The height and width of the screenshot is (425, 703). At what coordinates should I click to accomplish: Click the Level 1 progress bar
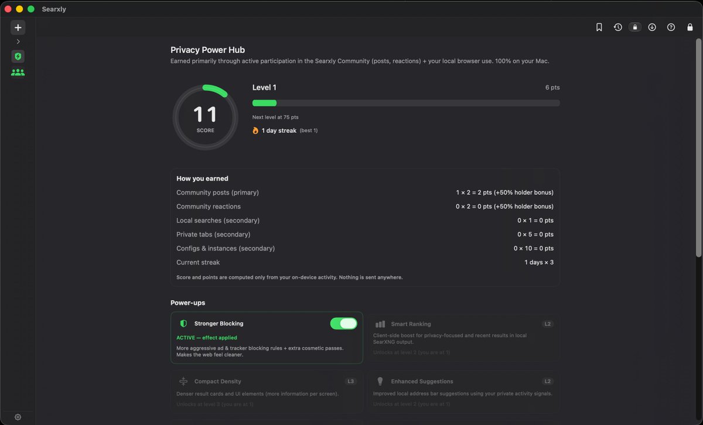406,103
